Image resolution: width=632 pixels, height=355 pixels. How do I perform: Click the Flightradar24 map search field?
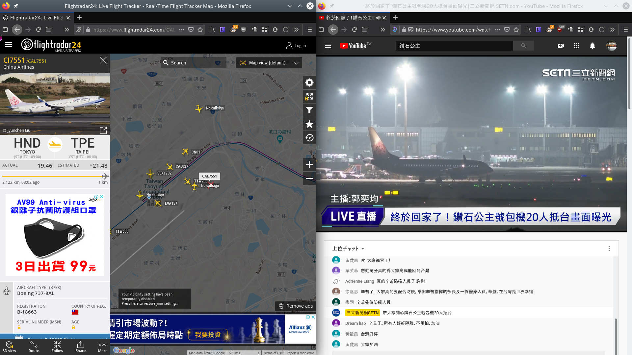(194, 63)
